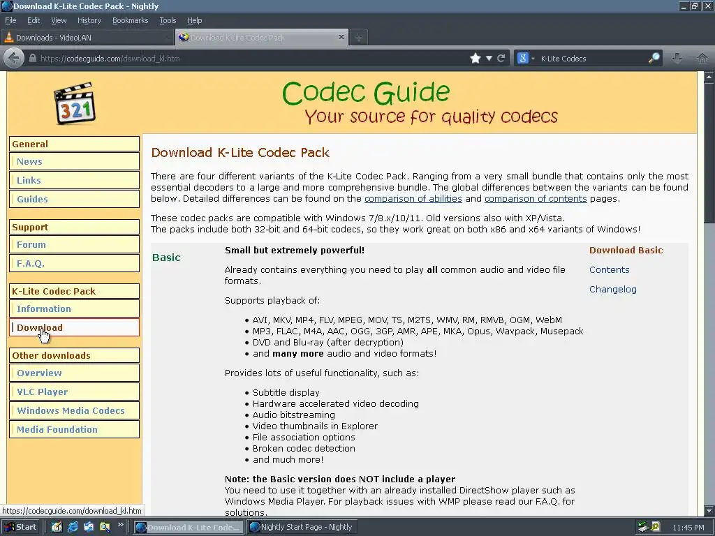The image size is (715, 536).
Task: Bookmark this page with the star icon
Action: click(x=475, y=59)
